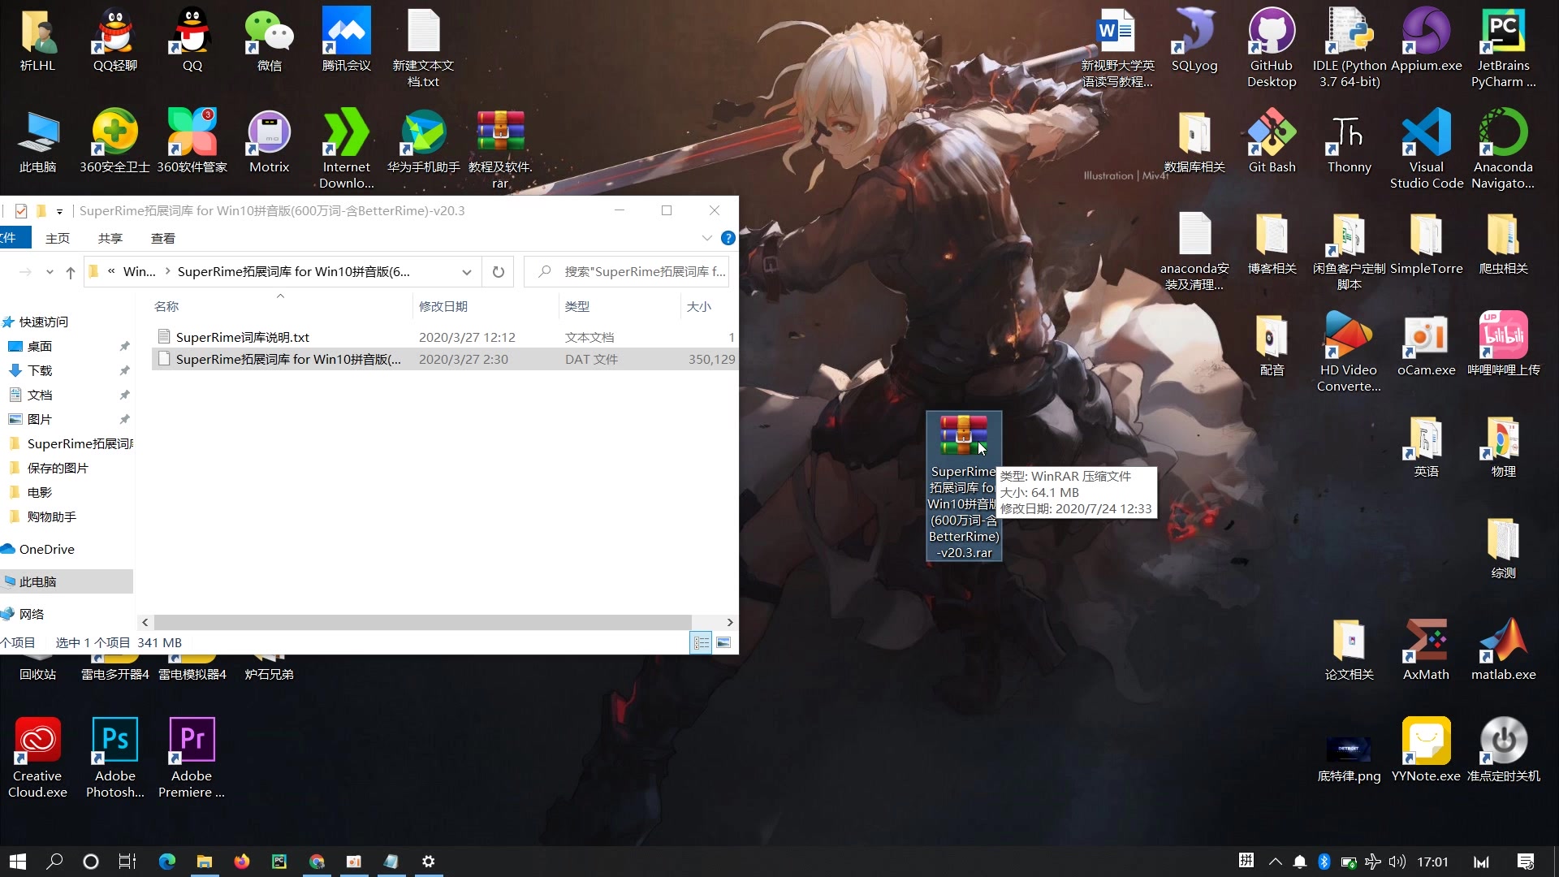Open IDLE Python 3.7 shortcut
Image resolution: width=1559 pixels, height=877 pixels.
(x=1349, y=47)
